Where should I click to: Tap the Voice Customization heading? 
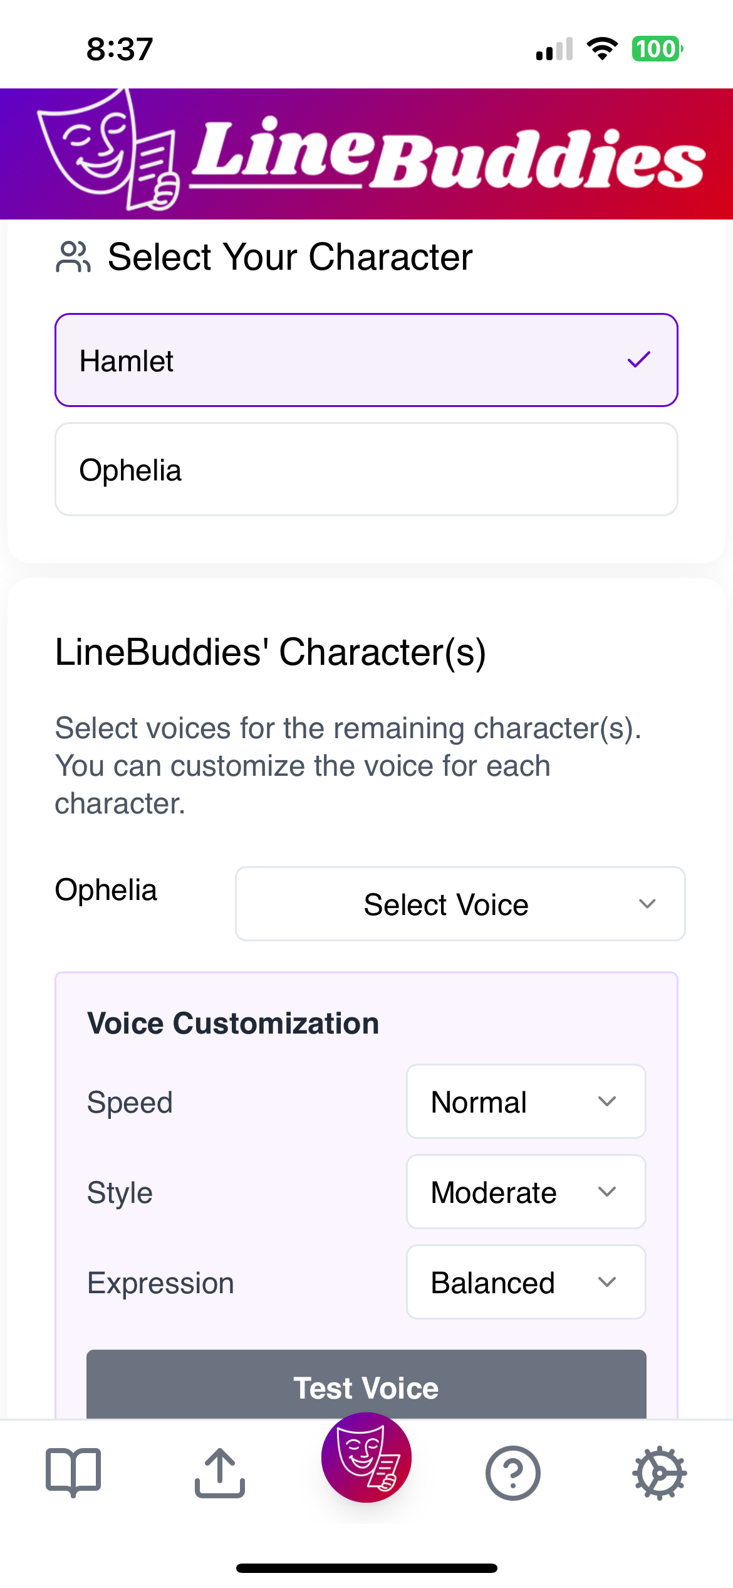(x=233, y=1024)
